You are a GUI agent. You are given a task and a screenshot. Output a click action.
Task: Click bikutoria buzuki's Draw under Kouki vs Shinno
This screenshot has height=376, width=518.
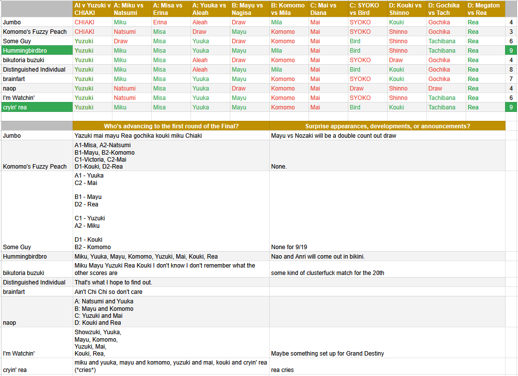(407, 60)
